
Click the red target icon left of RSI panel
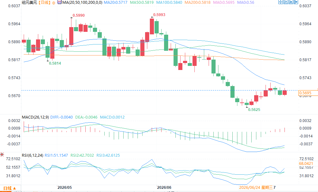2,154
